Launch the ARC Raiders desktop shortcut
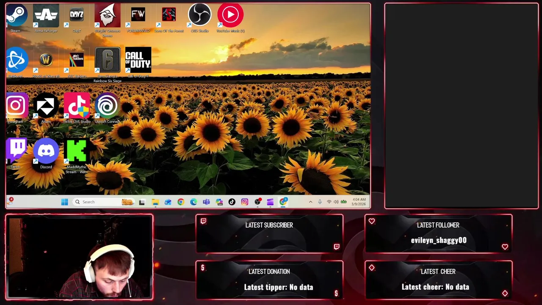The height and width of the screenshot is (305, 542). [x=77, y=64]
